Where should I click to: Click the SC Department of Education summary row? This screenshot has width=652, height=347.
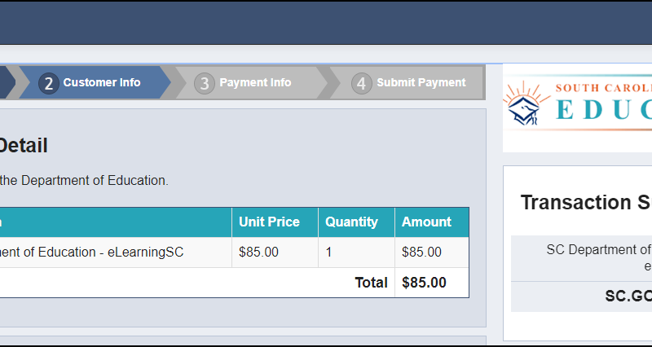[581, 258]
